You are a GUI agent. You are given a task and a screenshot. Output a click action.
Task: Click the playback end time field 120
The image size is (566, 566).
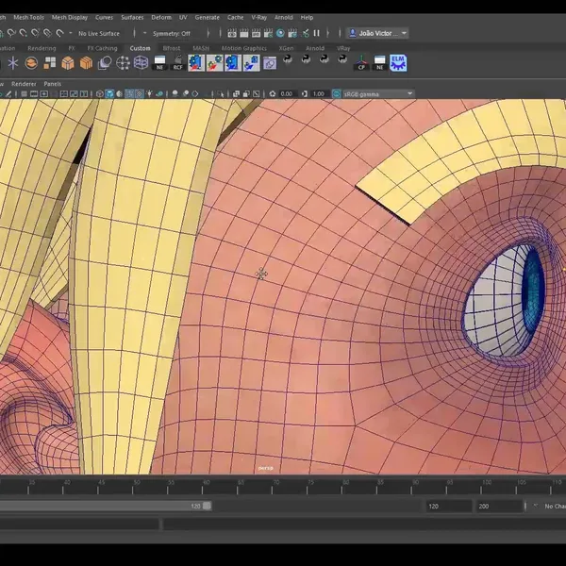[x=449, y=506]
